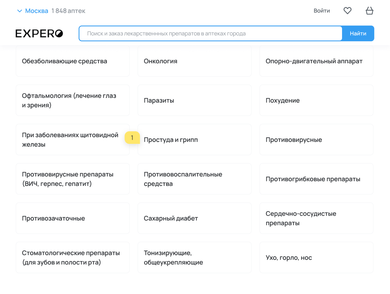
Task: Select the Онкология category card
Action: click(x=194, y=61)
